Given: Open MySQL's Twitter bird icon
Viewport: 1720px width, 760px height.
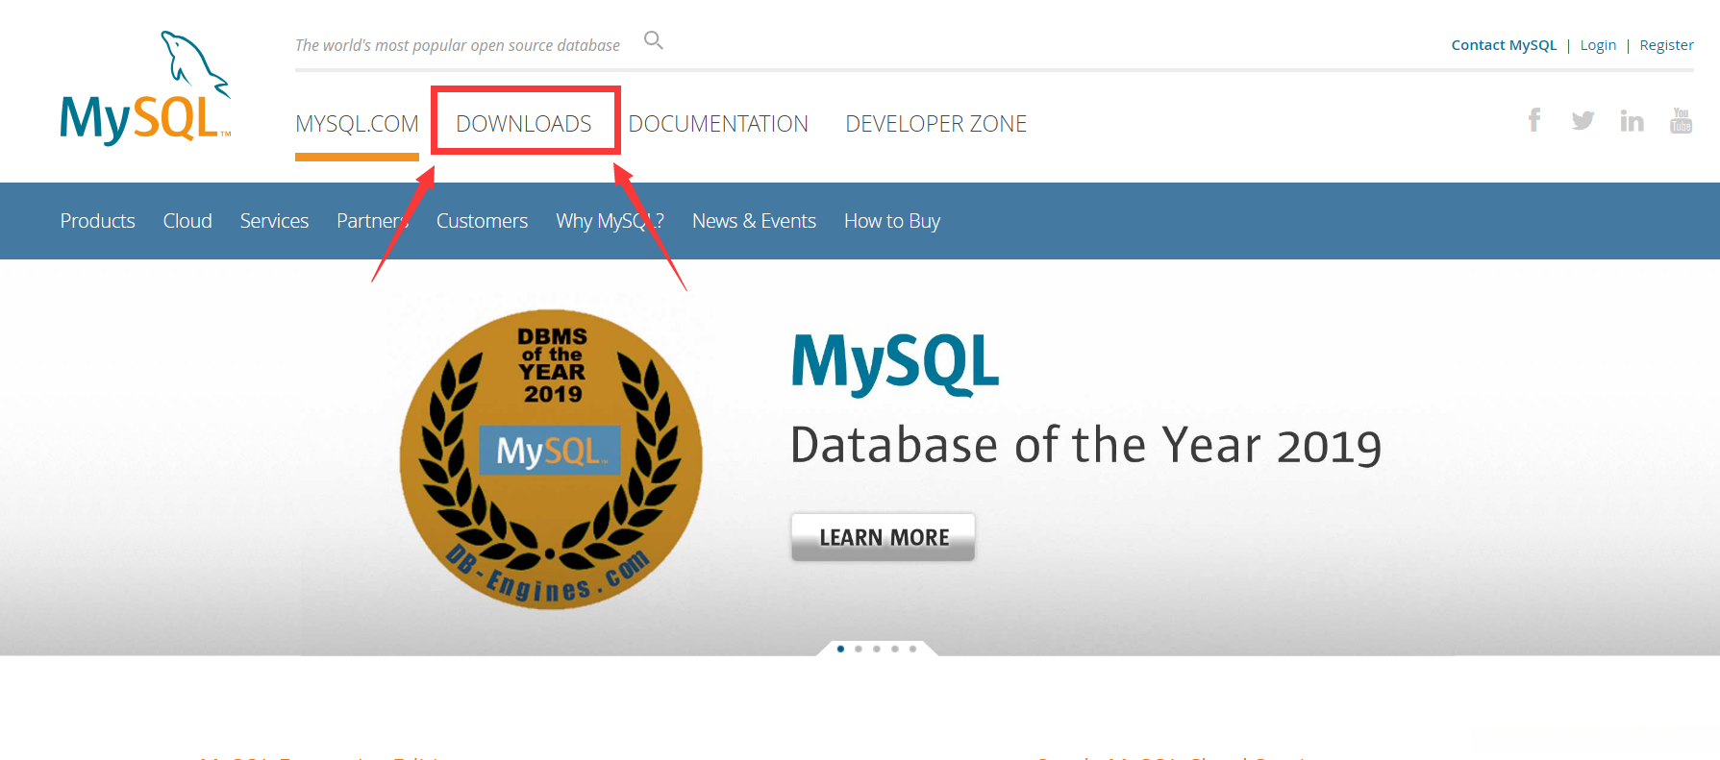Looking at the screenshot, I should point(1583,120).
